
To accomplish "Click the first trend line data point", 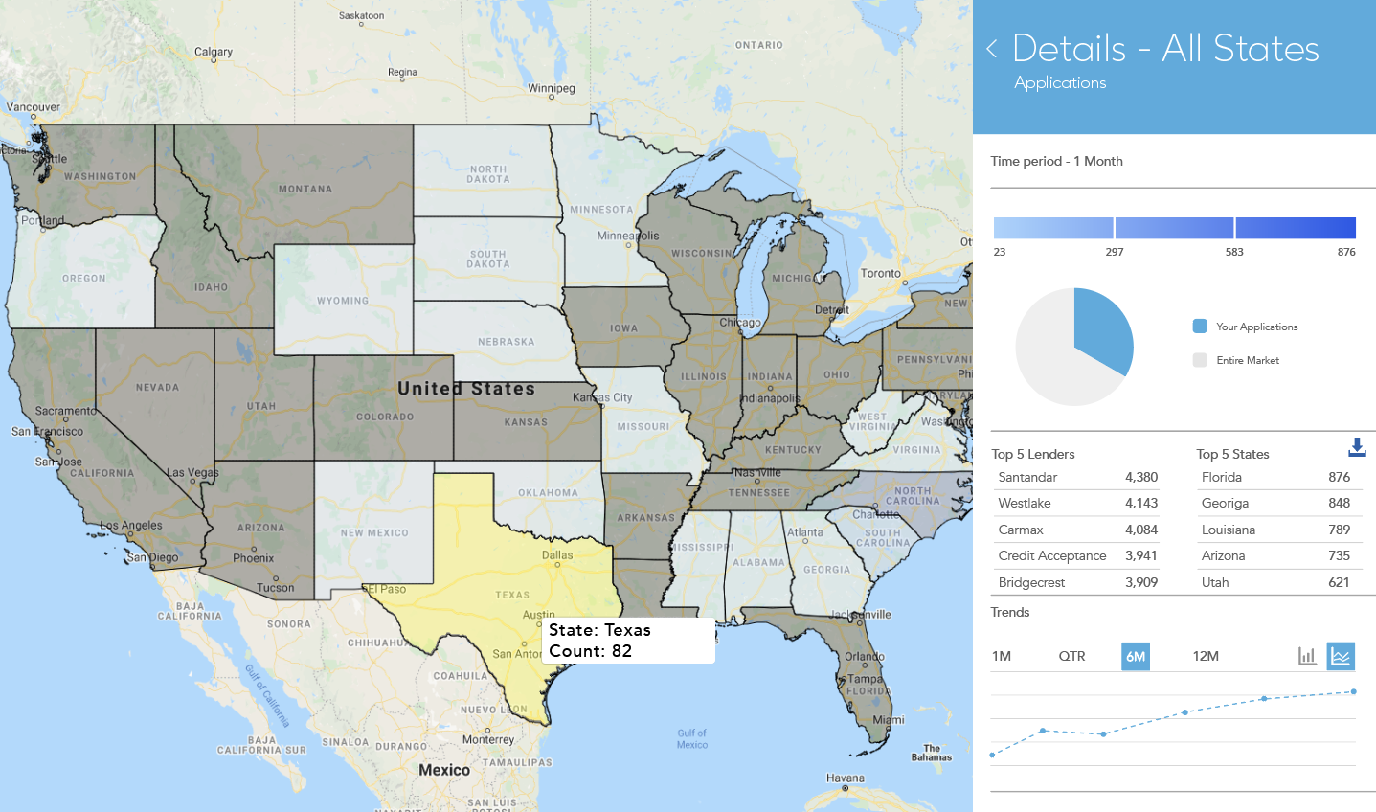I will 992,755.
